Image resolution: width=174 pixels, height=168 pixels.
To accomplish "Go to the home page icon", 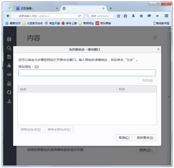I will (x=141, y=16).
